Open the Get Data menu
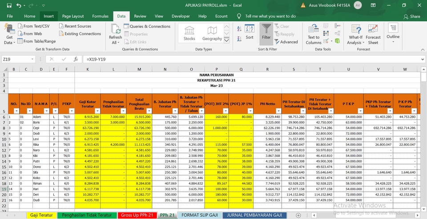The image size is (427, 219). pos(9,34)
